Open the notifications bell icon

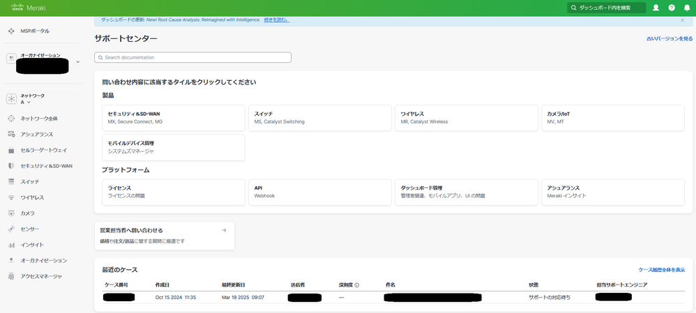pos(686,8)
